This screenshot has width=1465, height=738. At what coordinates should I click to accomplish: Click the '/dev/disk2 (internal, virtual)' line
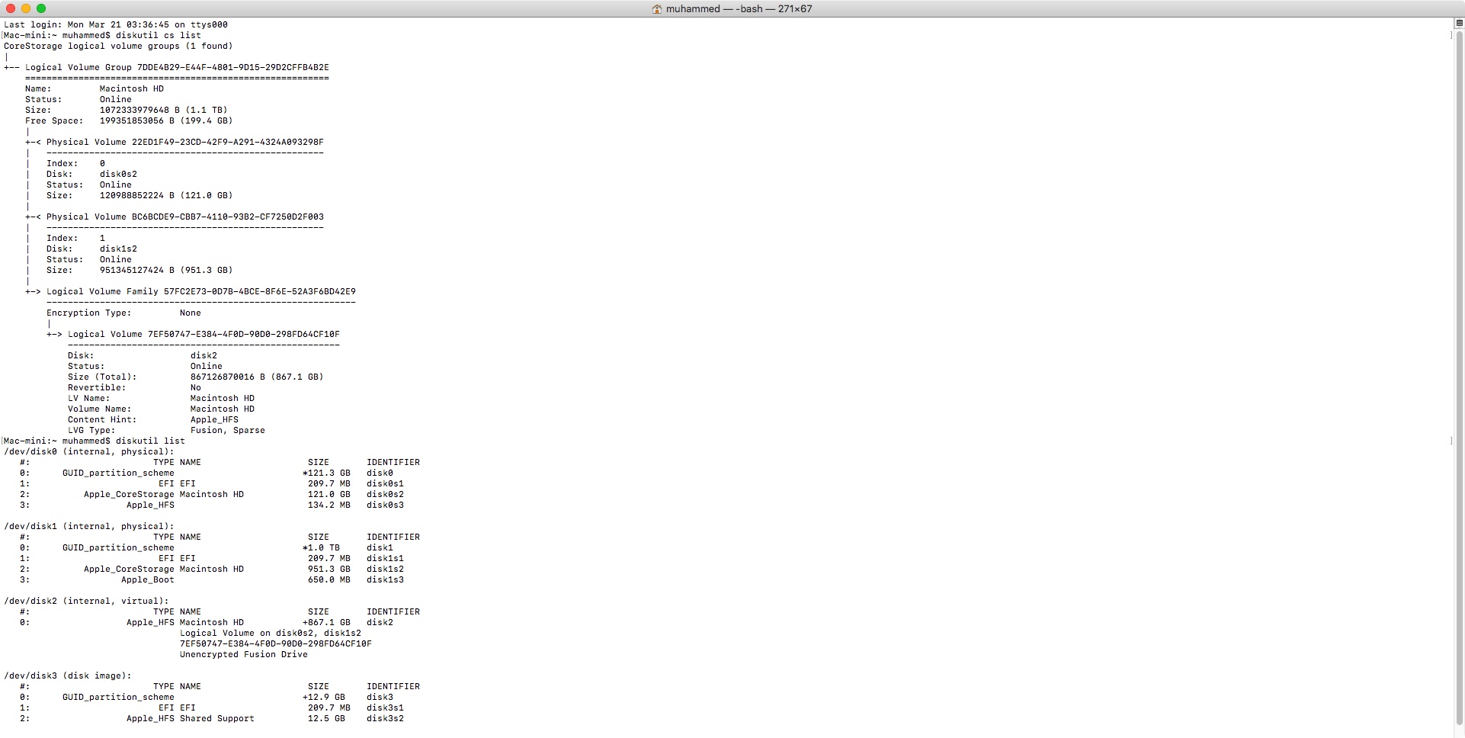(86, 601)
